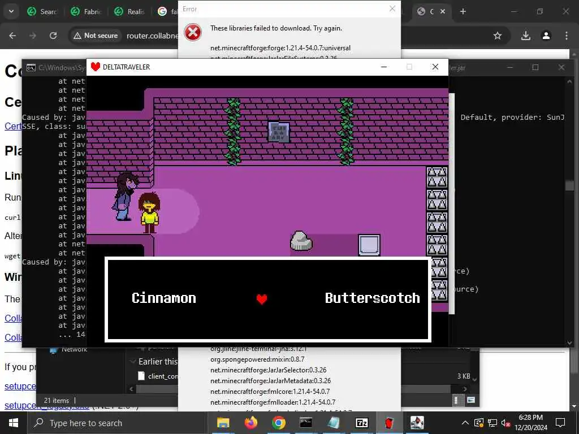Click the DELTATRAVELER red heart title icon

click(95, 67)
